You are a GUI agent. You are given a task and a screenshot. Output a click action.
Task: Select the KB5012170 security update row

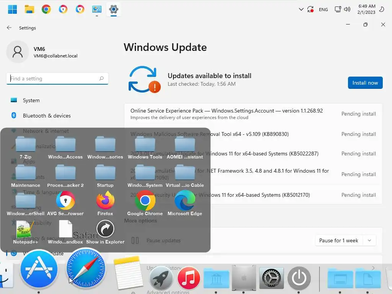253,195
